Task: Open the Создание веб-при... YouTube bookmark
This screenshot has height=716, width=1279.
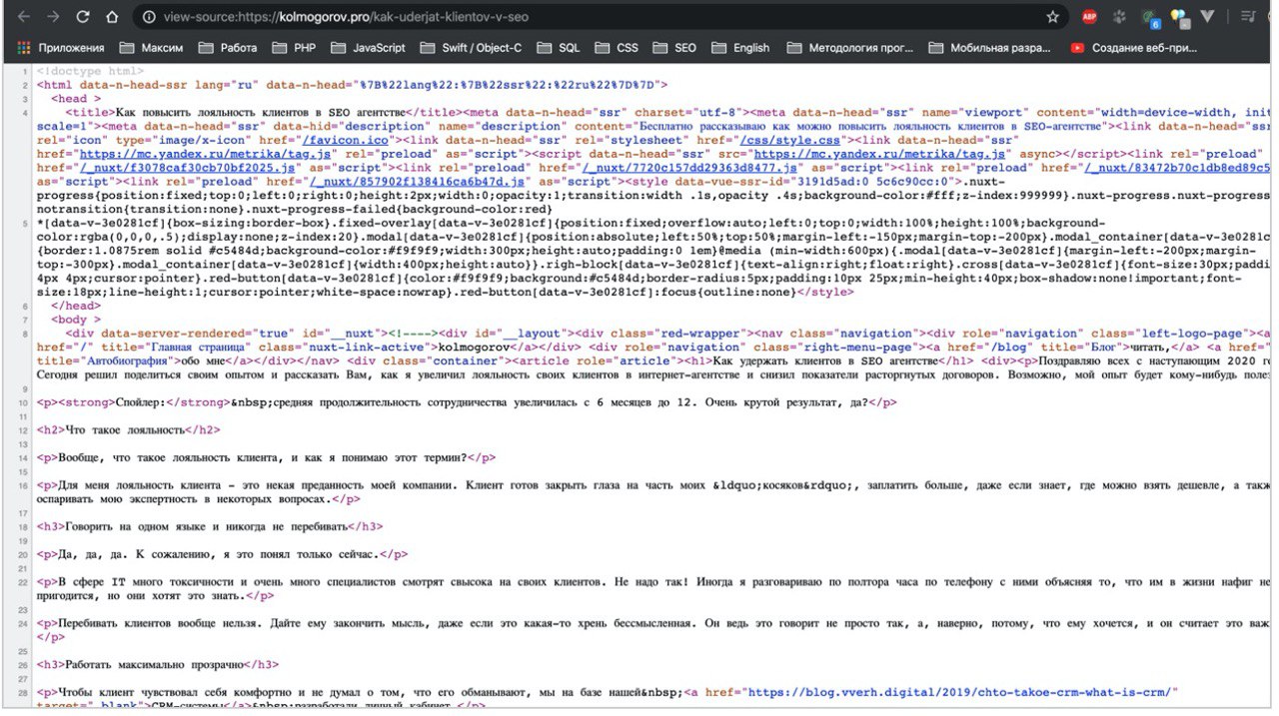Action: tap(1133, 47)
